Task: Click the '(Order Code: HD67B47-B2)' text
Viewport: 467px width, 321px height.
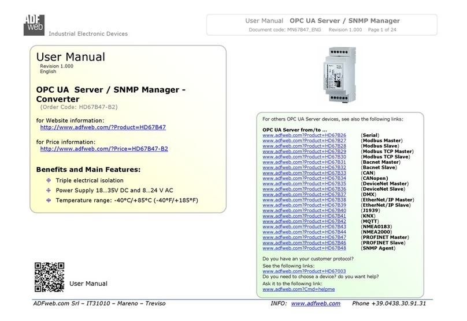Action: pos(79,107)
